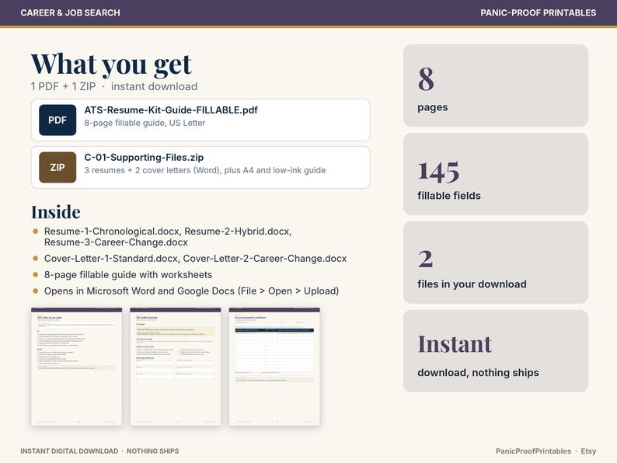Click 'CAREER & JOB SEARCH' header label

click(71, 13)
